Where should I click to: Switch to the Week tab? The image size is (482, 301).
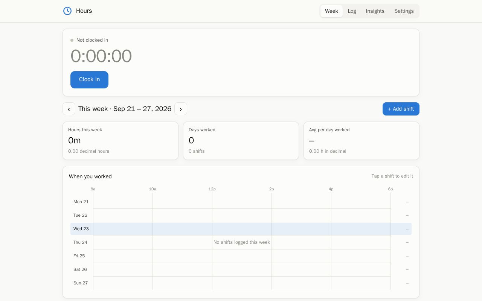coord(331,11)
